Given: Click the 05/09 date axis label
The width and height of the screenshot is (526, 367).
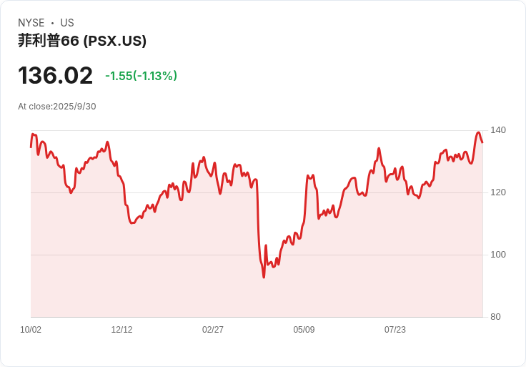Looking at the screenshot, I should click(x=304, y=330).
